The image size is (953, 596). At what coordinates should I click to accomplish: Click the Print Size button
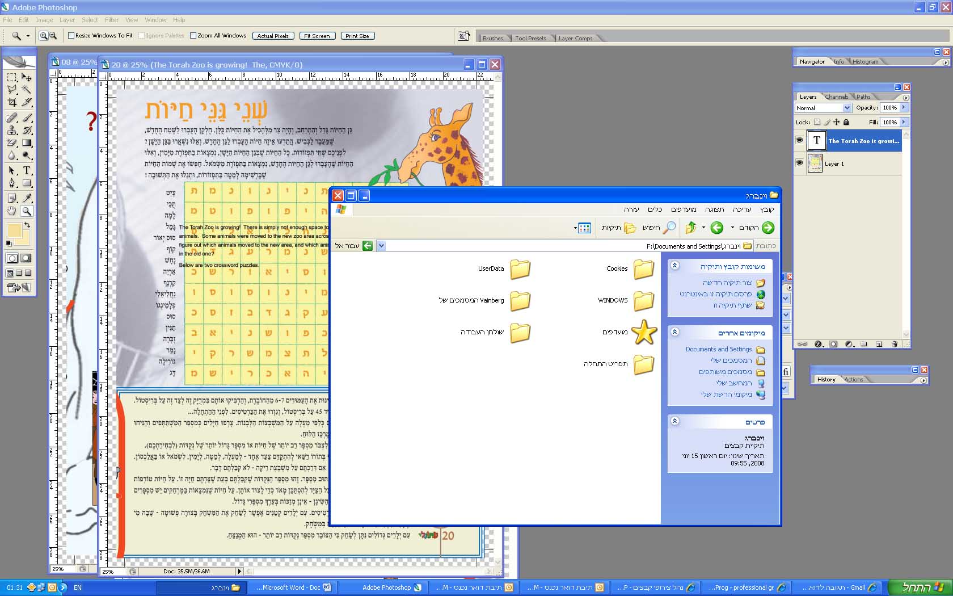tap(357, 36)
